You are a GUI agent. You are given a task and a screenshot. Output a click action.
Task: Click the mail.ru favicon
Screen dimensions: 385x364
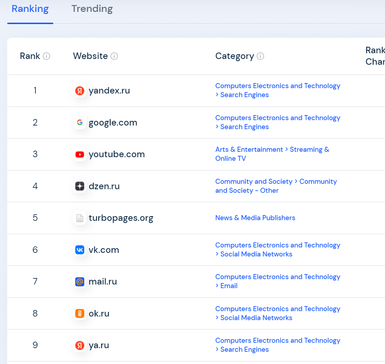(x=80, y=282)
